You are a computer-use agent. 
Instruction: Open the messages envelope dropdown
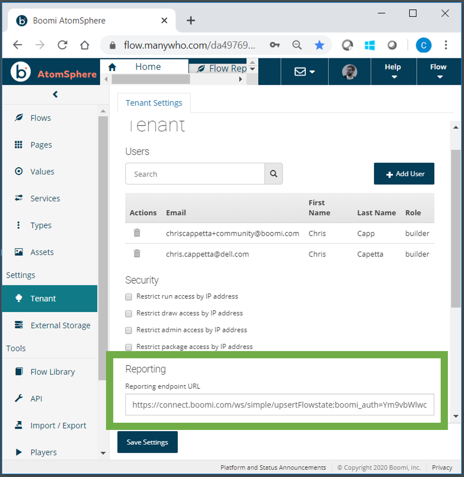pyautogui.click(x=304, y=72)
